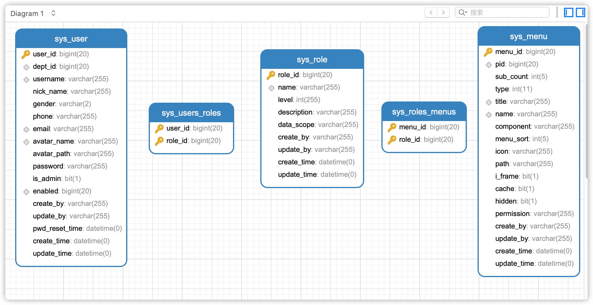Select the i_frame: bit(1) field
This screenshot has width=593, height=305.
pos(517,176)
